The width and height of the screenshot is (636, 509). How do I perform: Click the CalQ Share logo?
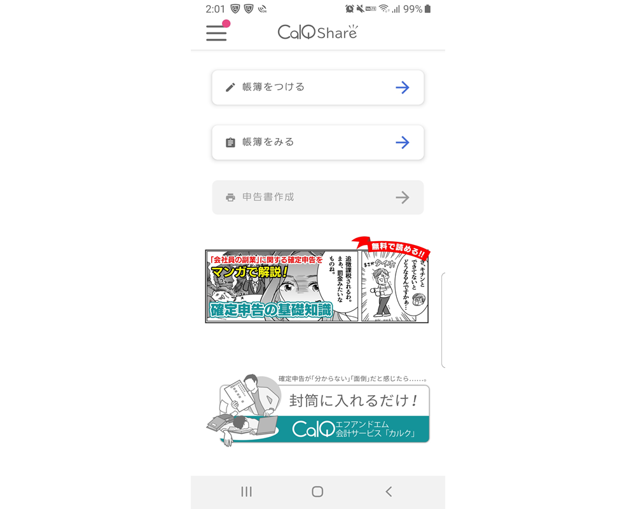[317, 32]
